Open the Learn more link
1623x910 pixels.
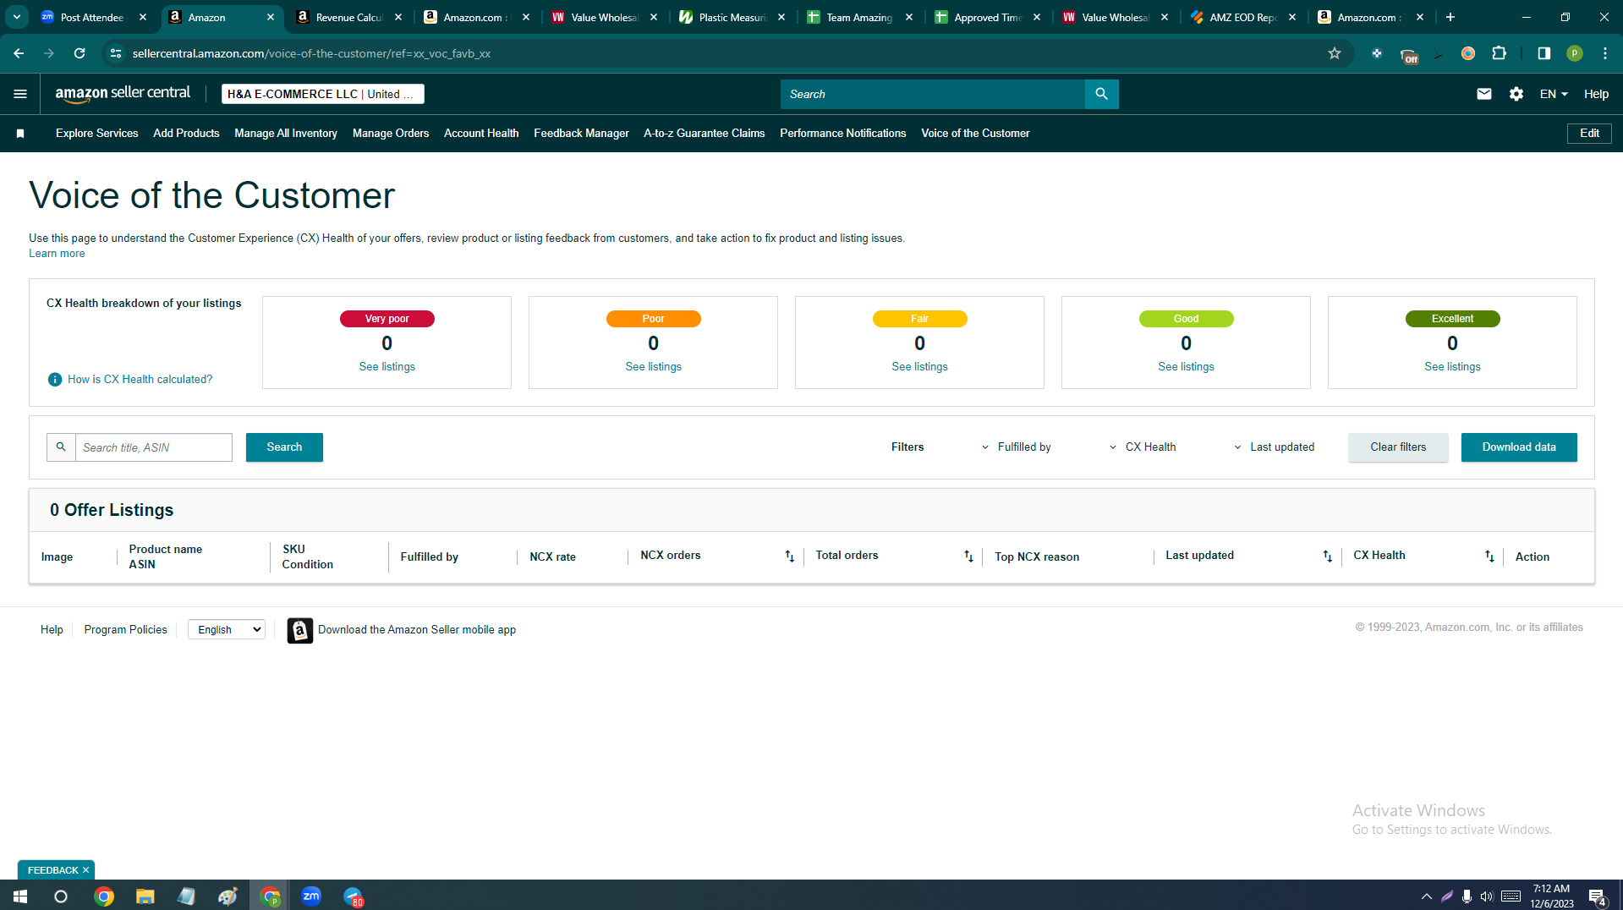[x=57, y=254]
